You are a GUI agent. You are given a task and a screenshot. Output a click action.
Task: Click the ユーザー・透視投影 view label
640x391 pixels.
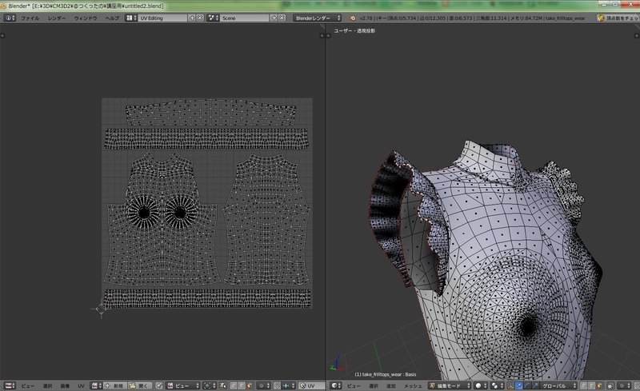point(354,30)
